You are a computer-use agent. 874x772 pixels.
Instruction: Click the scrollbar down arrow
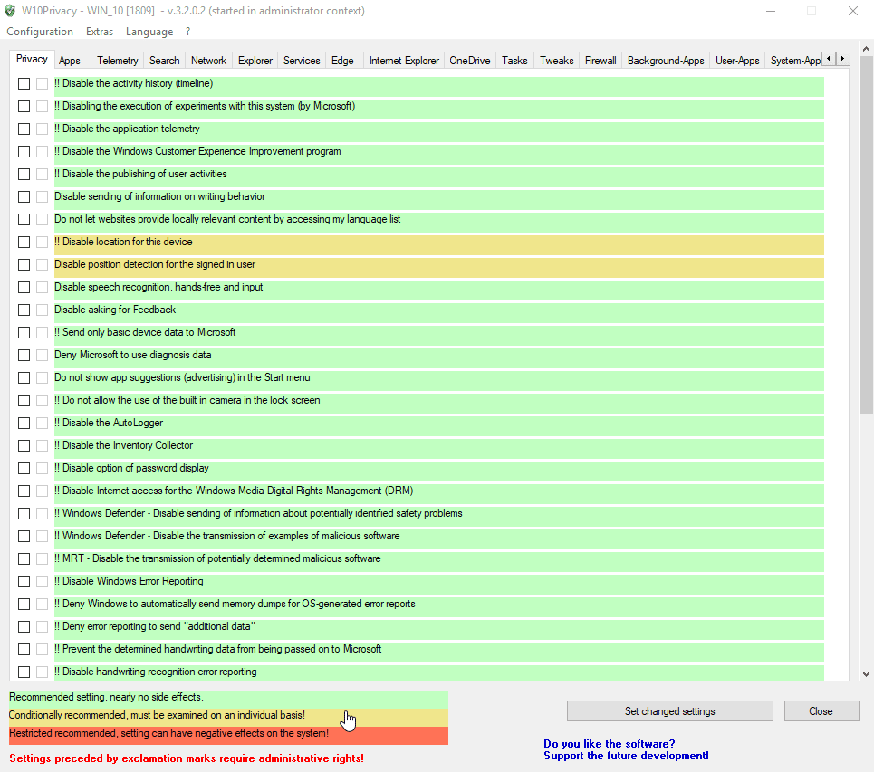(x=866, y=674)
